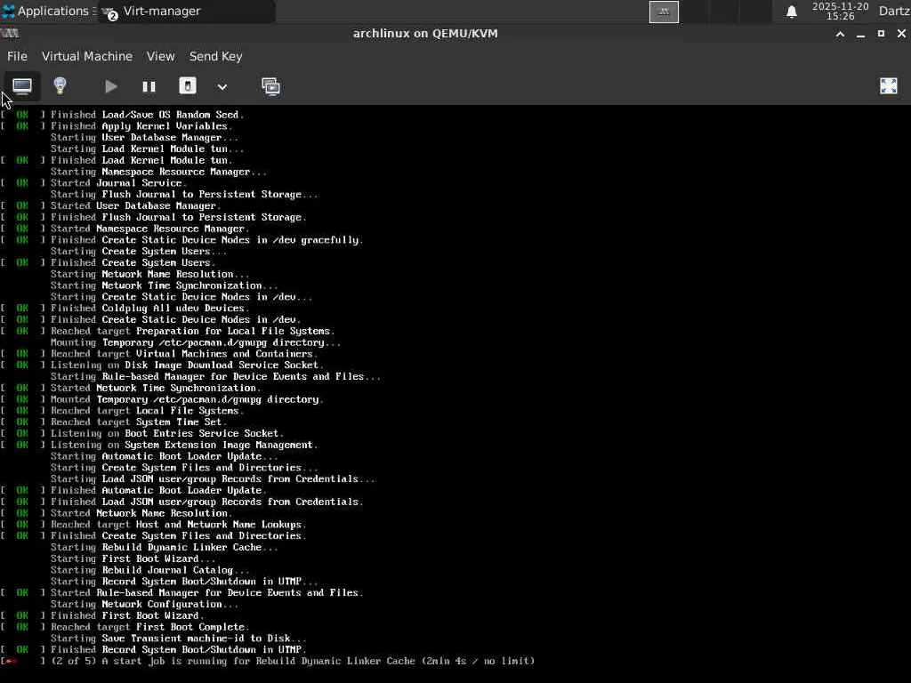
Task: Pause the virtual machine
Action: 149,86
